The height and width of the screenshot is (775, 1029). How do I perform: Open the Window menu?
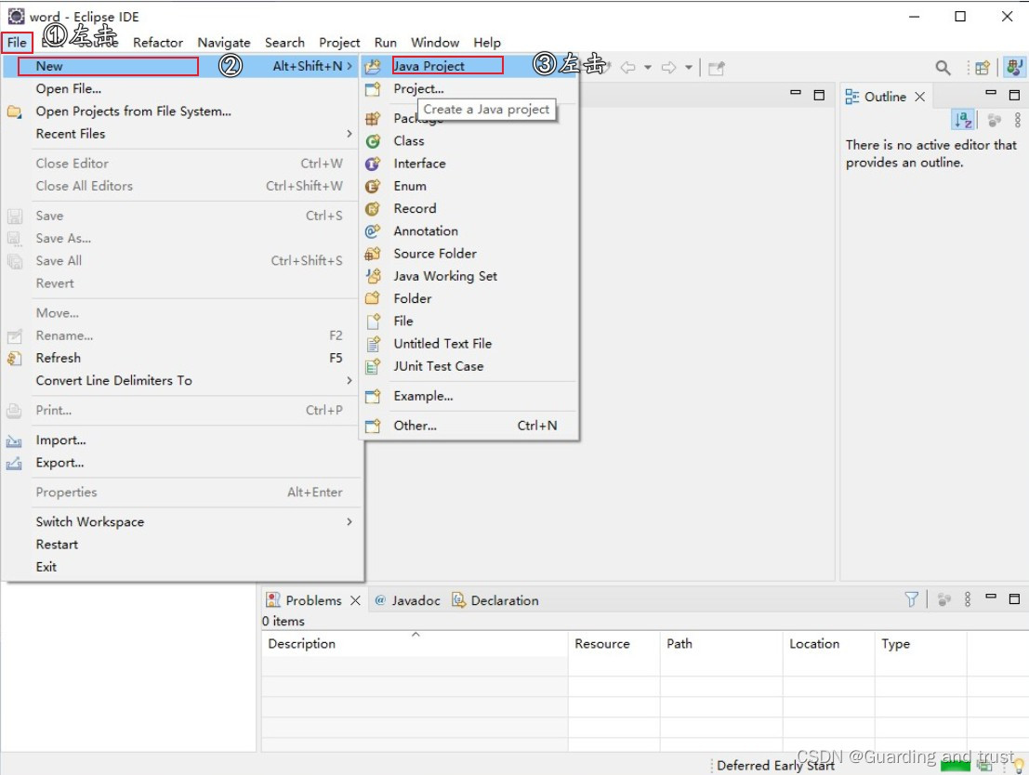(434, 43)
